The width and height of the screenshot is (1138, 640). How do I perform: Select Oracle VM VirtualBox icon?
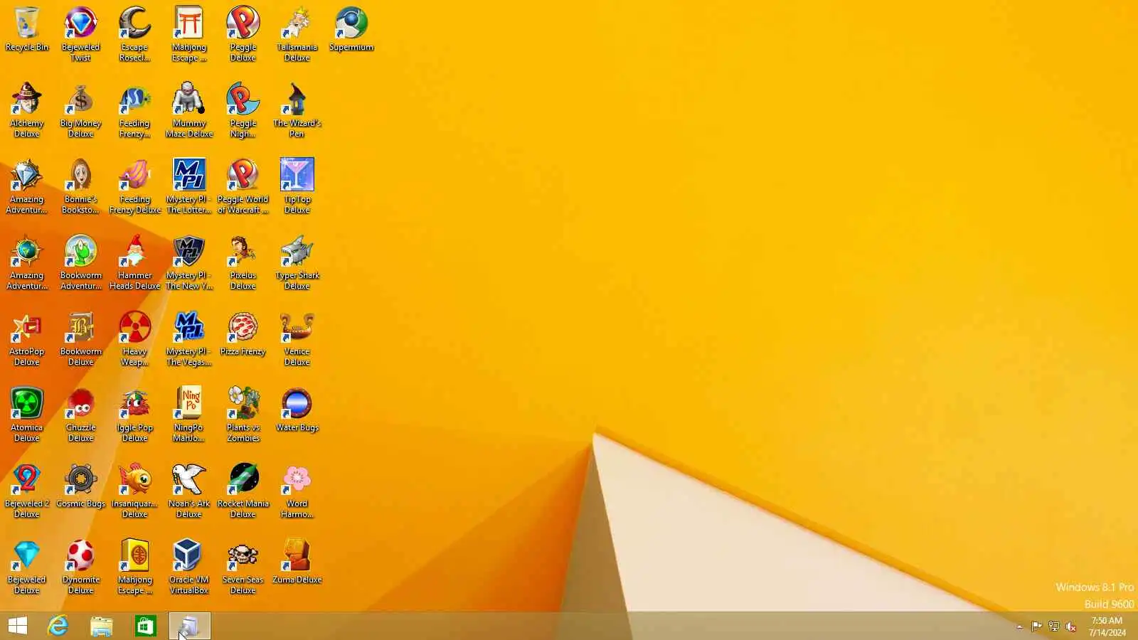189,567
